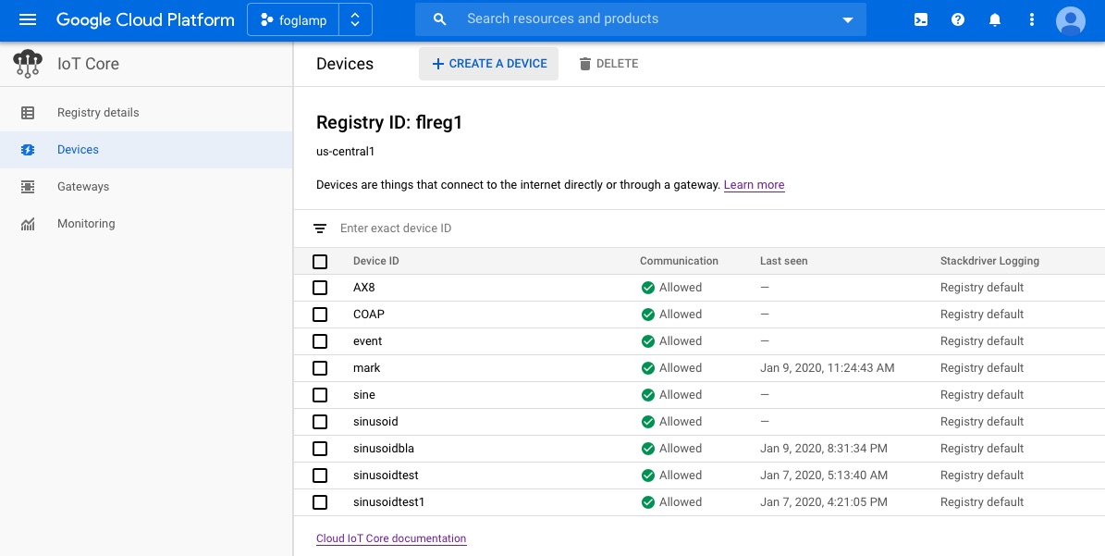Select the sinusoidbla device checkbox
1105x556 pixels.
[x=320, y=448]
